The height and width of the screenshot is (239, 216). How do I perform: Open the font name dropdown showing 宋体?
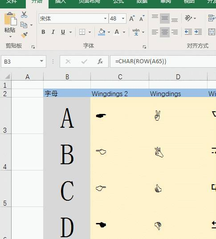[105, 18]
